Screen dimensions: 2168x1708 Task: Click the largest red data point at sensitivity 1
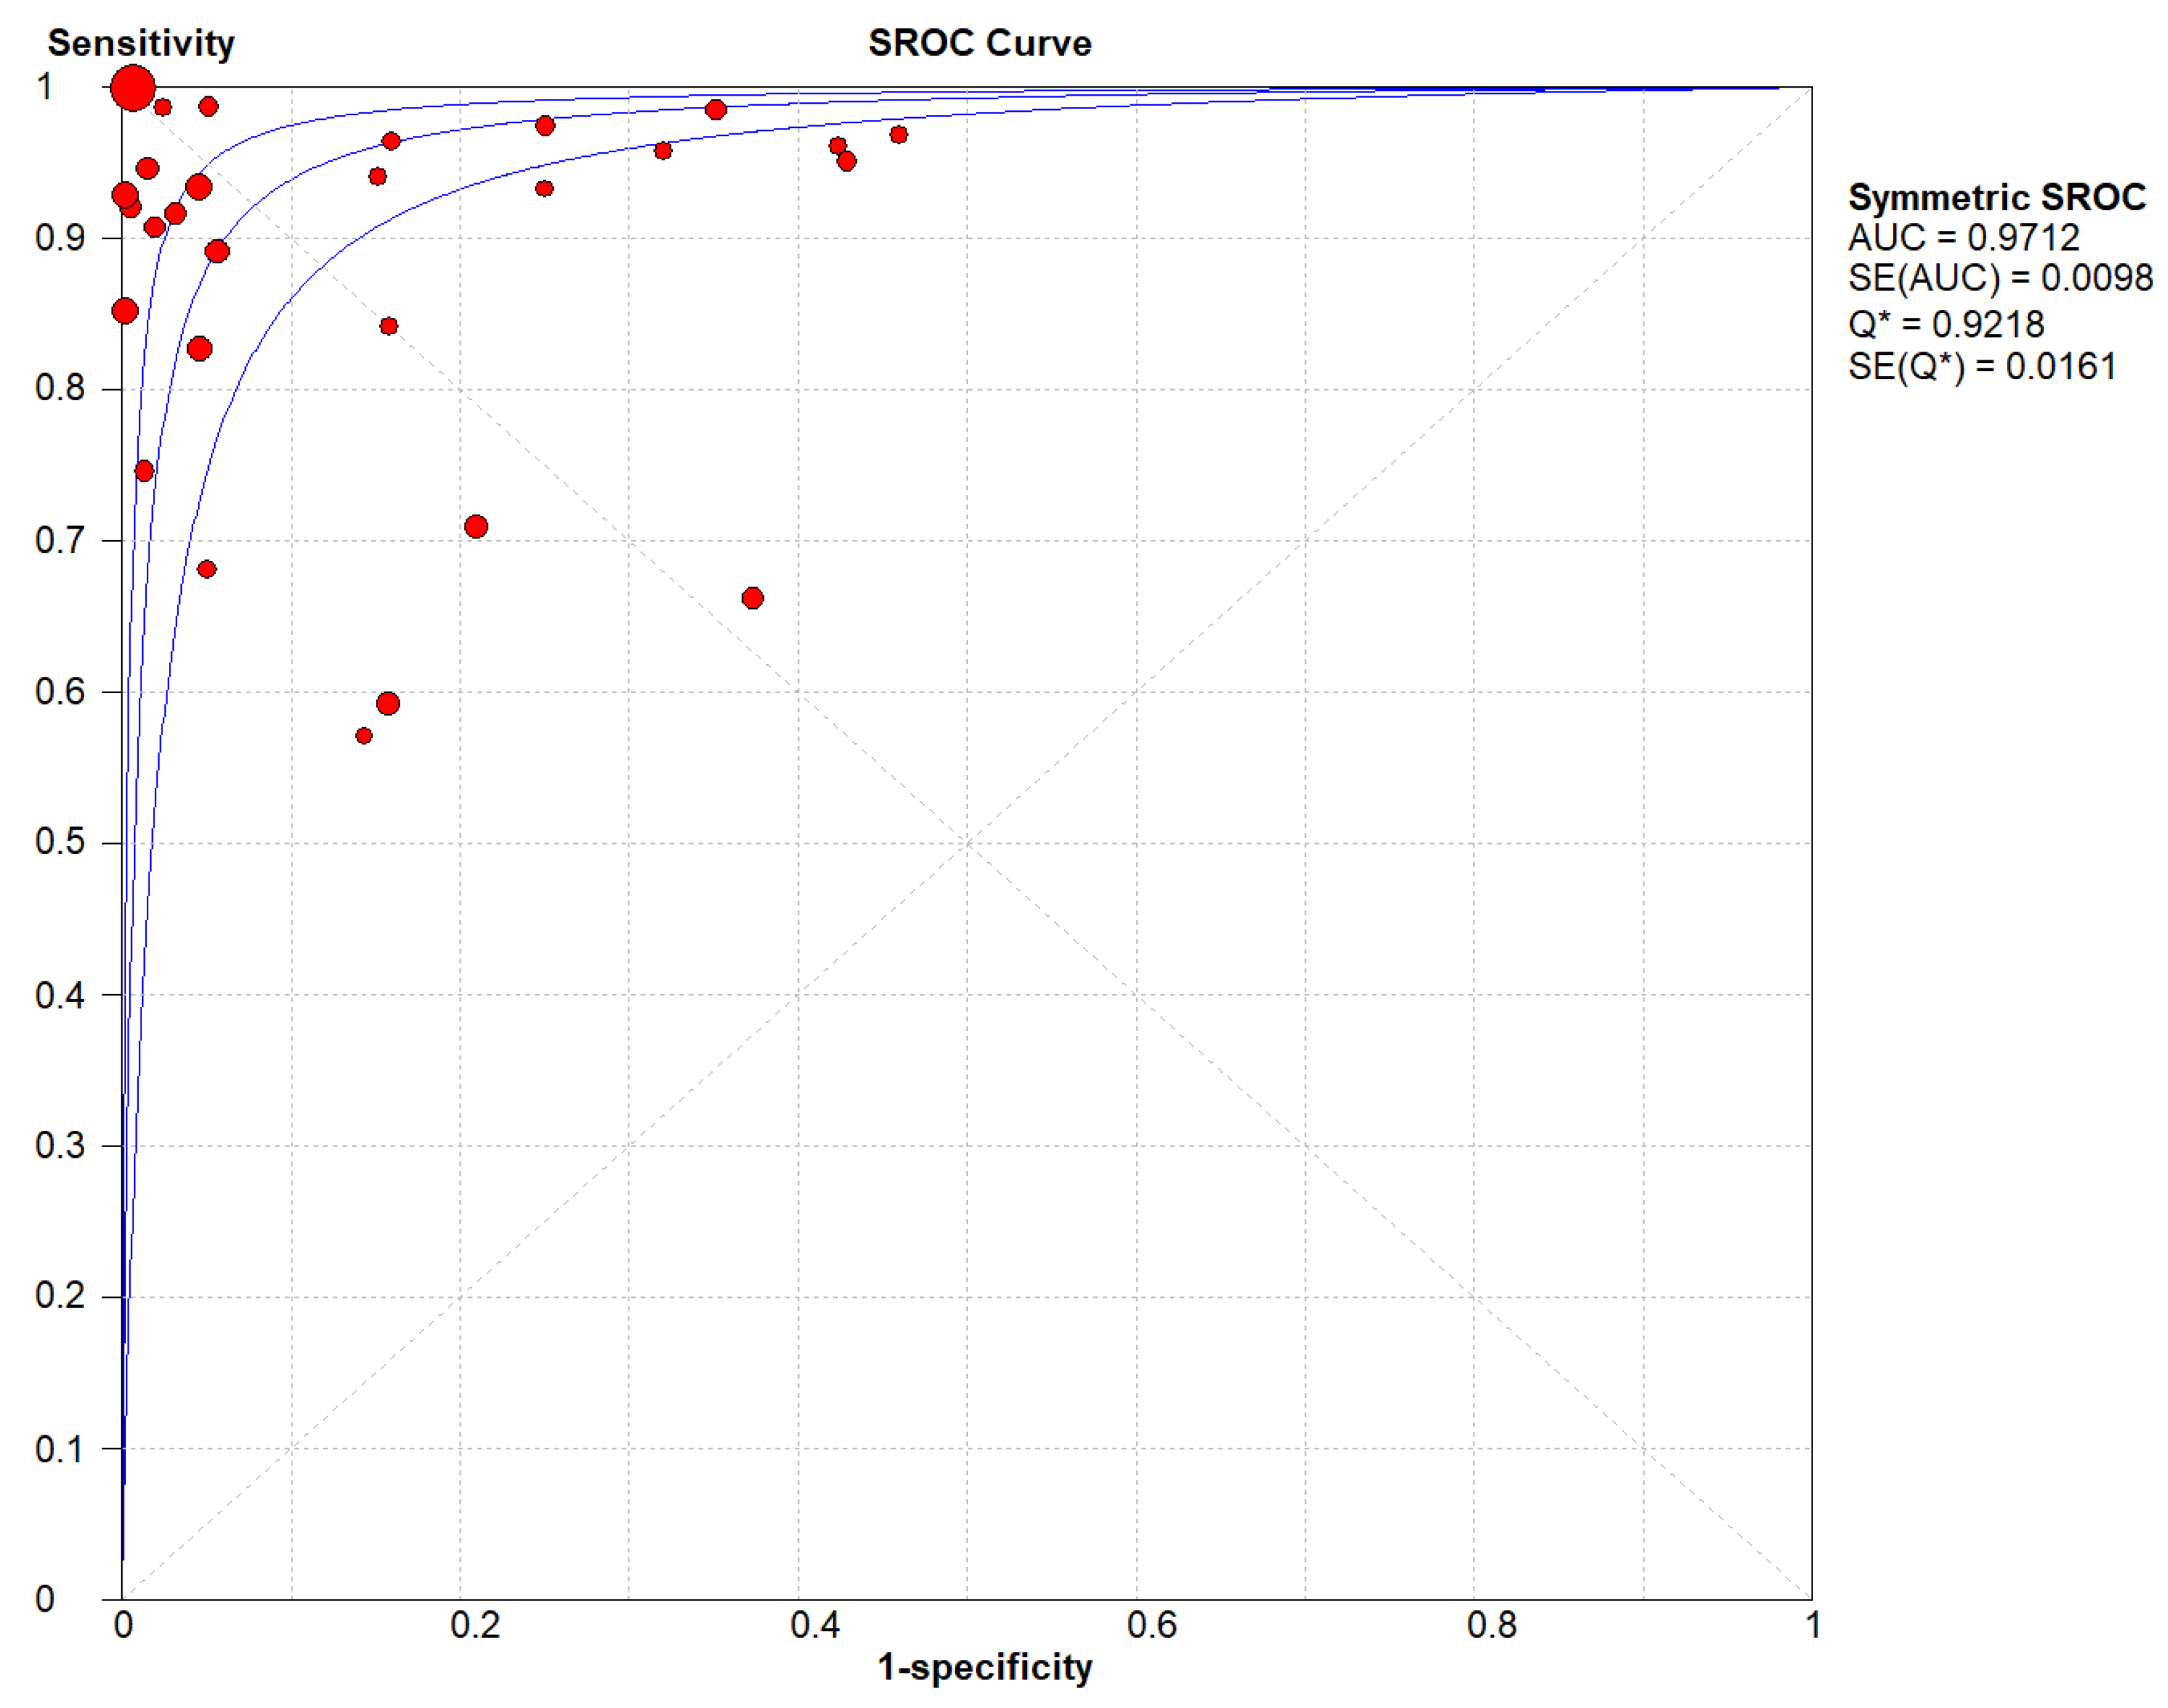pyautogui.click(x=133, y=88)
